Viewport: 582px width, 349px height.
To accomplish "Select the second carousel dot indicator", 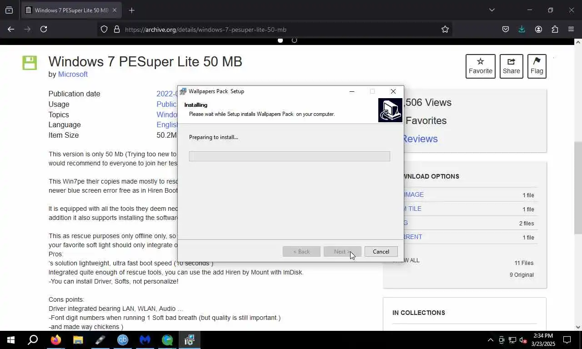I will pyautogui.click(x=294, y=40).
